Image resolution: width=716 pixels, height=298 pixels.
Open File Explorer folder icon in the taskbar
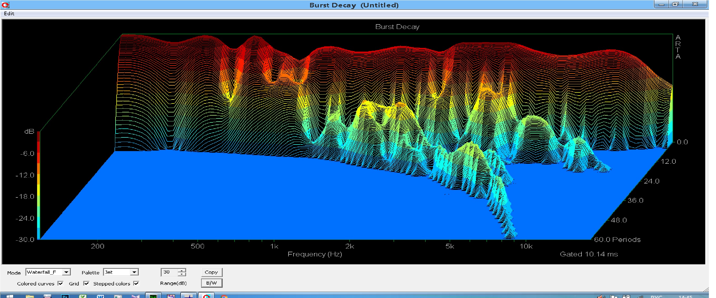pyautogui.click(x=29, y=296)
